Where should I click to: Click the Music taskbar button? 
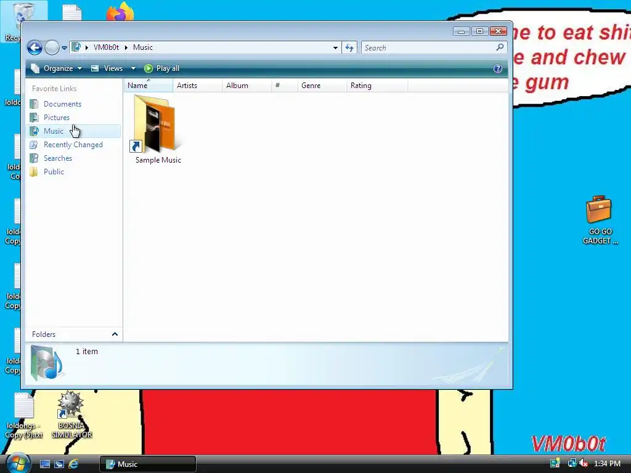(x=148, y=464)
